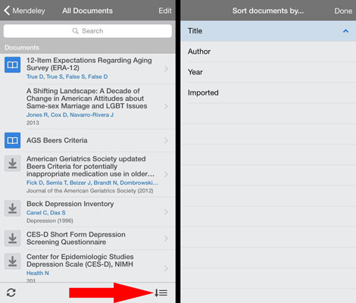Select Title as sort option
Image resolution: width=356 pixels, height=303 pixels.
(268, 31)
